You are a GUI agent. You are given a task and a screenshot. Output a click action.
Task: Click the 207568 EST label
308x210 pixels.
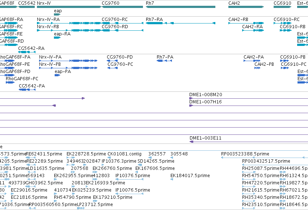click(80, 168)
